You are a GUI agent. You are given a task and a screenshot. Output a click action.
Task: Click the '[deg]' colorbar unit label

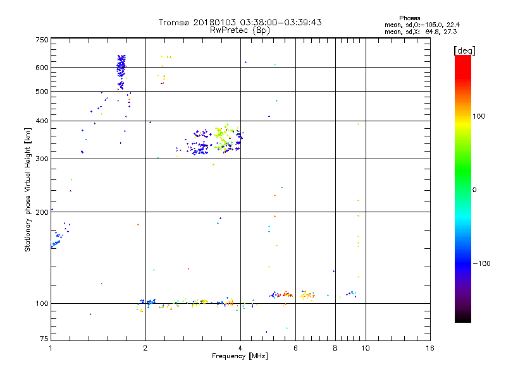[x=464, y=51]
